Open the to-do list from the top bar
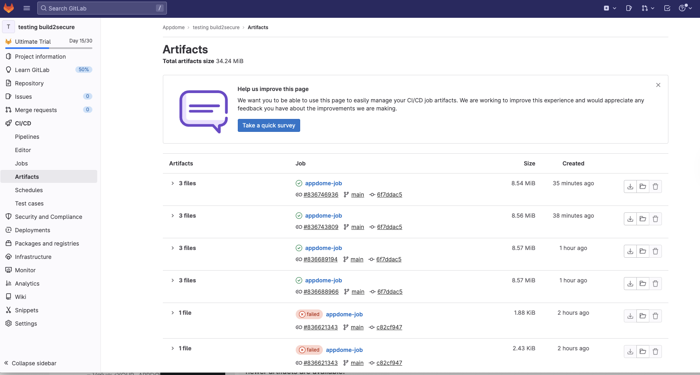Viewport: 700px width, 375px height. coord(667,8)
